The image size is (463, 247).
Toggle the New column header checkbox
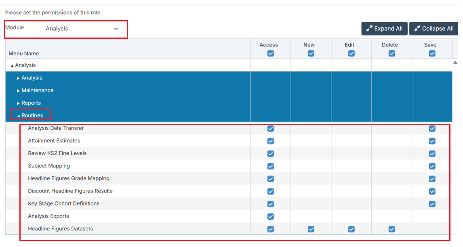pos(311,53)
